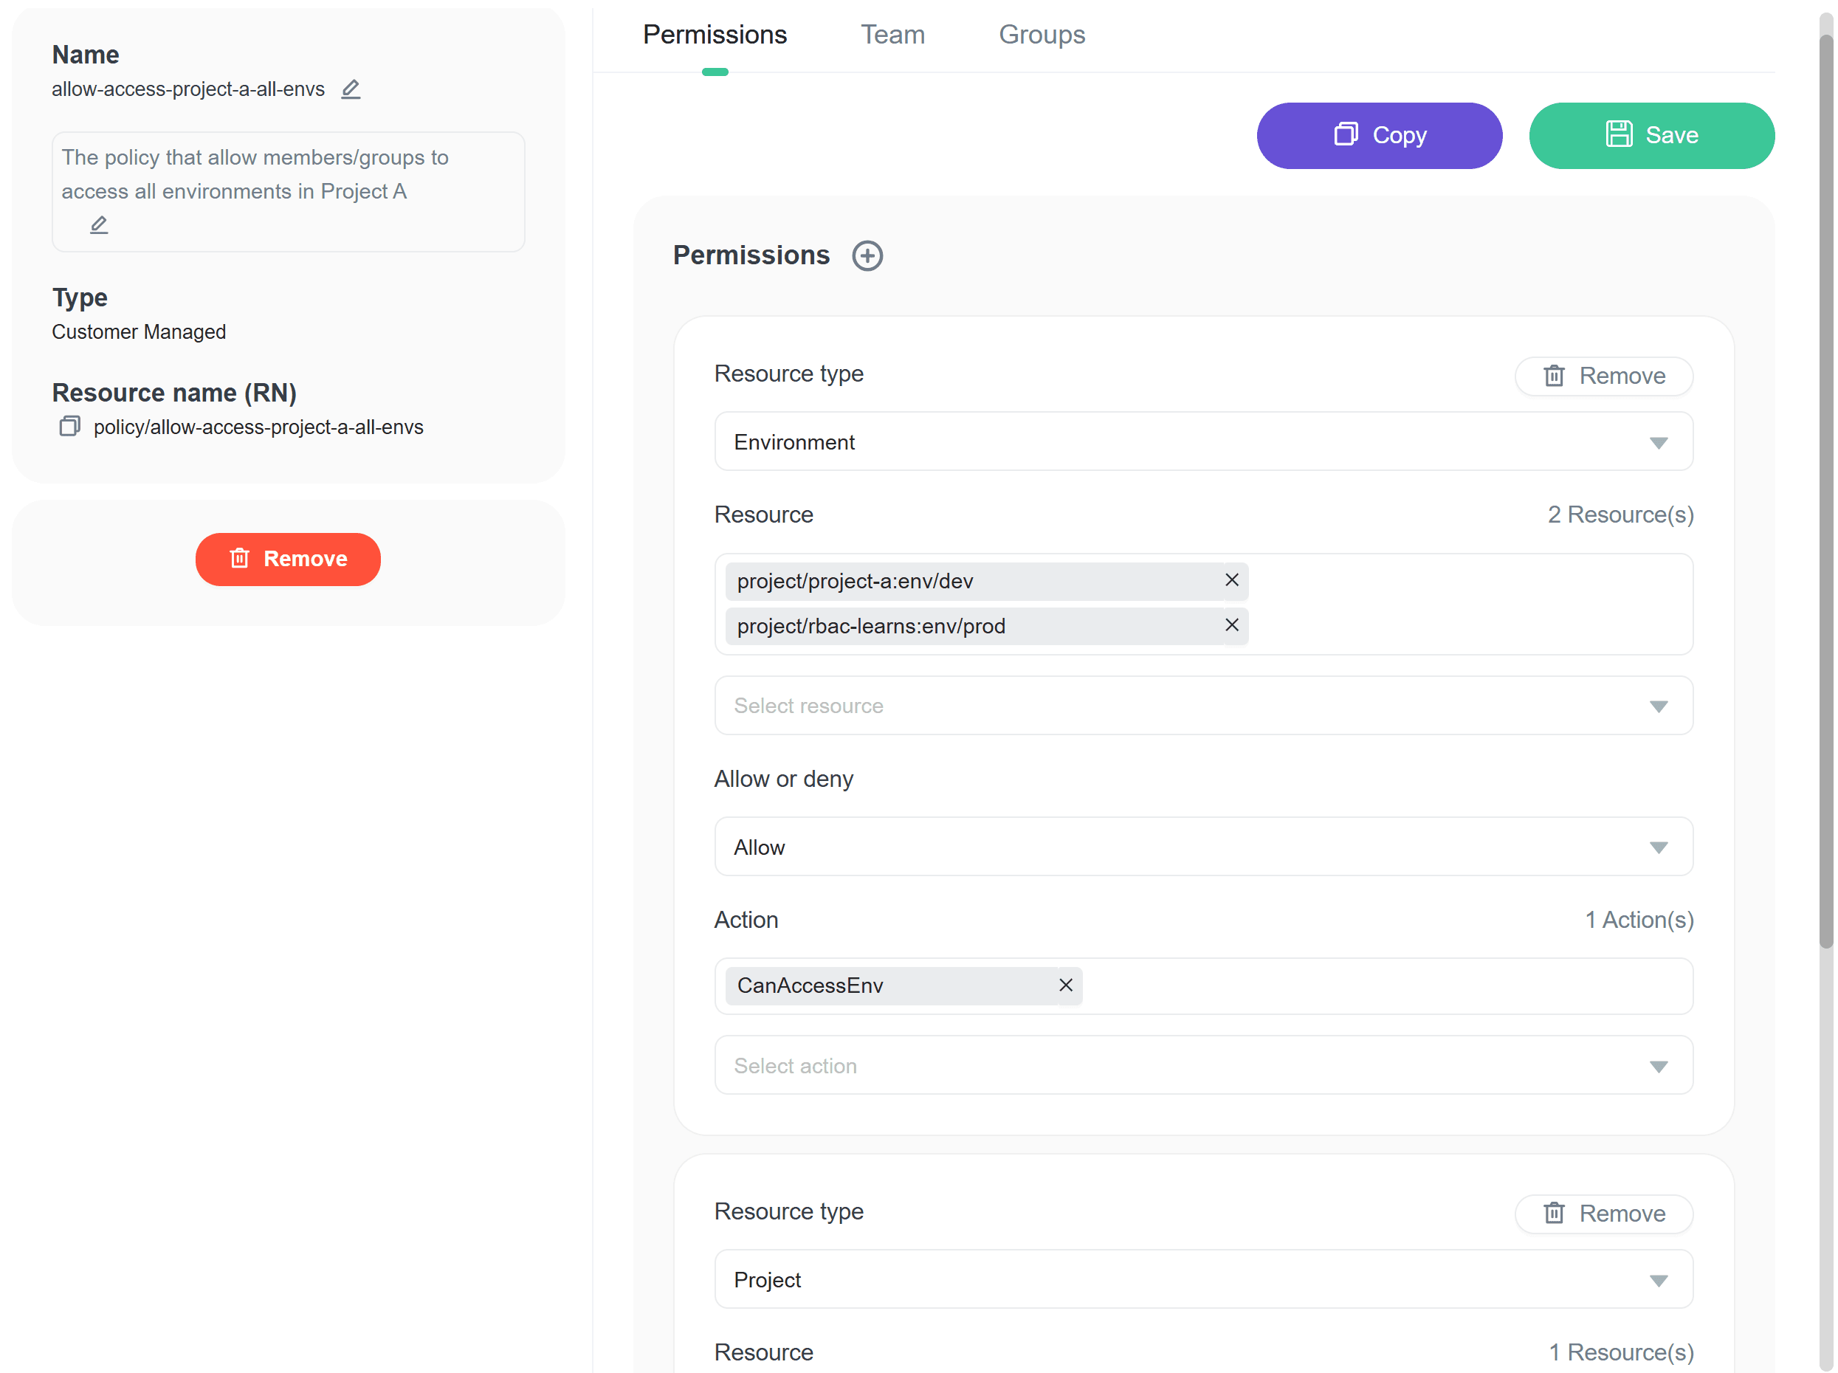Open the Select action dropdown
Image resolution: width=1838 pixels, height=1373 pixels.
tap(1203, 1065)
